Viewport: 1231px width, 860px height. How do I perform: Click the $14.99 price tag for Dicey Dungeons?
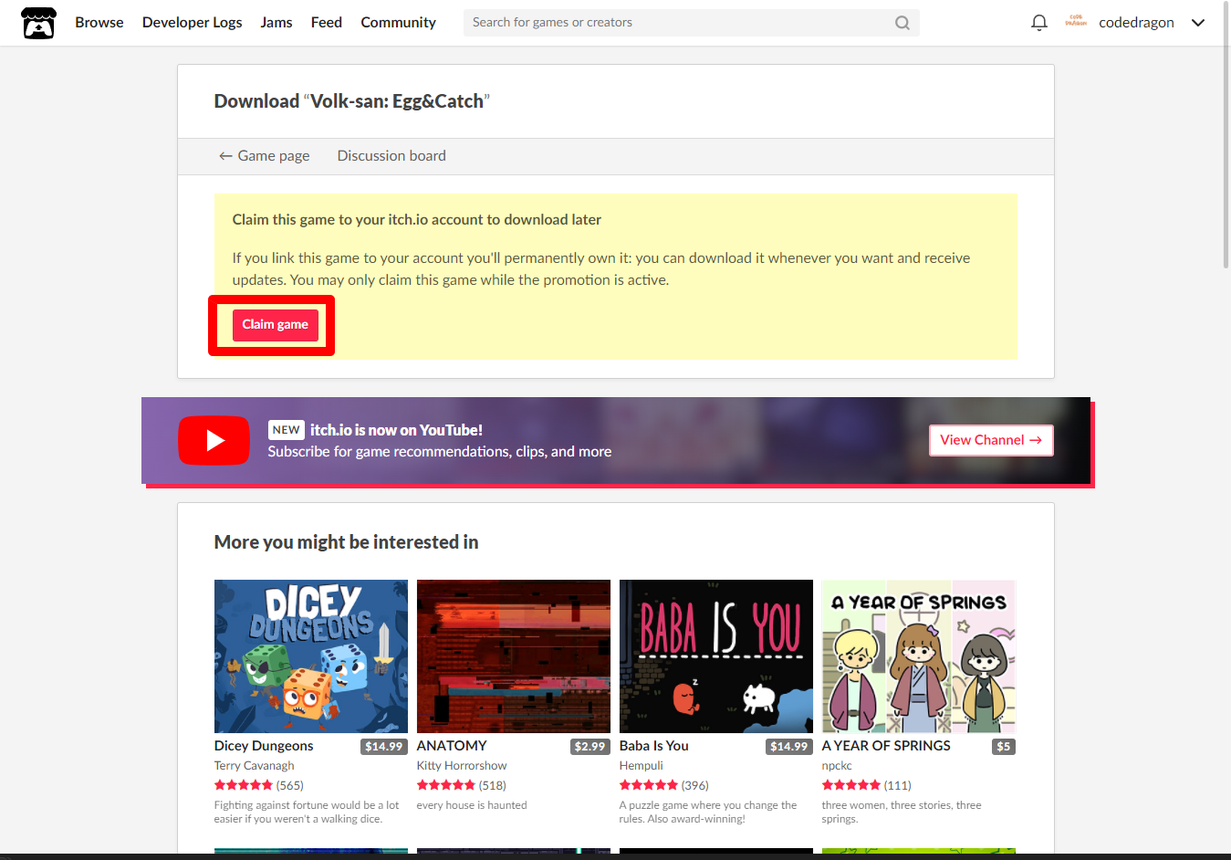(x=384, y=747)
